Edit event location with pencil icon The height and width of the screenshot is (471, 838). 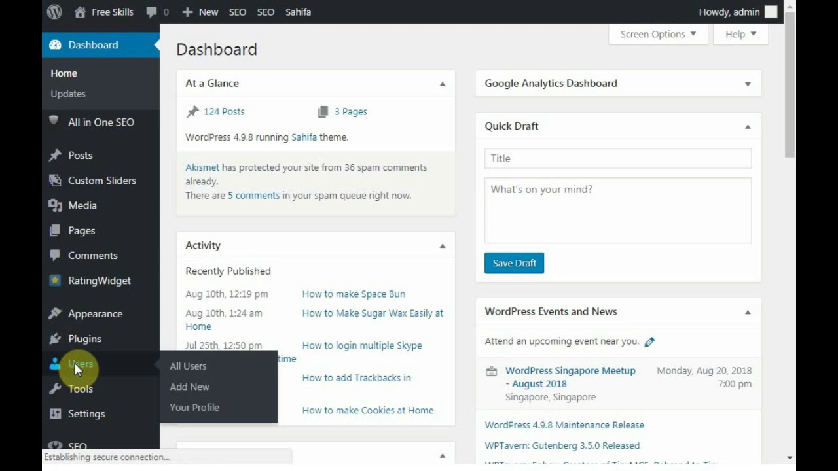click(x=649, y=341)
